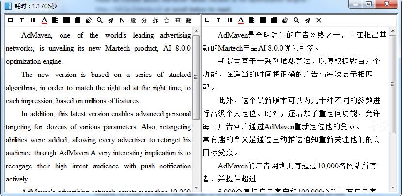Click the left pane scrollbar up arrow
The image size is (404, 196).
[x=196, y=32]
